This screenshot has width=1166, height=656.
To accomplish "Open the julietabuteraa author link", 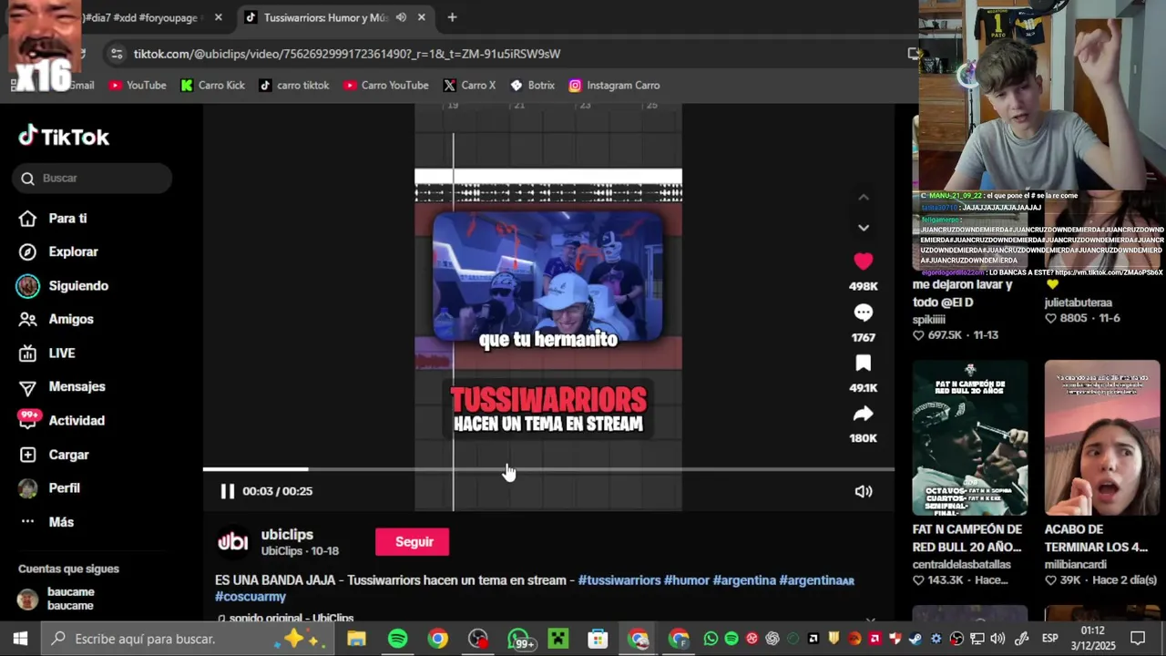I will click(1079, 302).
